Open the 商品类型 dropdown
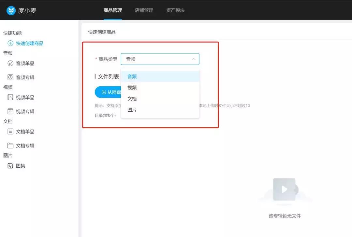The image size is (352, 237). tap(160, 59)
